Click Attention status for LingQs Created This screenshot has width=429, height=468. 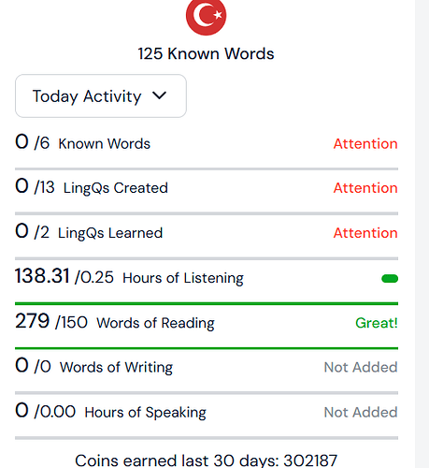click(x=365, y=188)
